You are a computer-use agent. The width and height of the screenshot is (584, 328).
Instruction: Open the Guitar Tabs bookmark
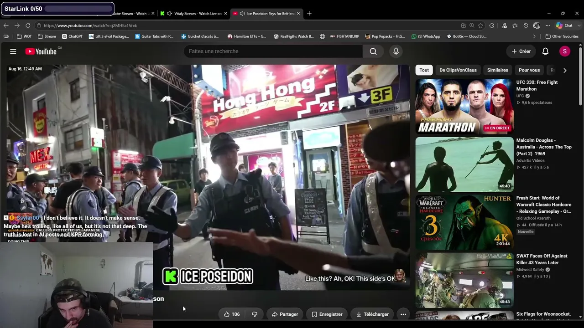tap(155, 36)
